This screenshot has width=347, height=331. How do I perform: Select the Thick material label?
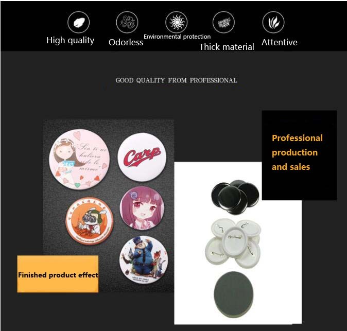[227, 47]
